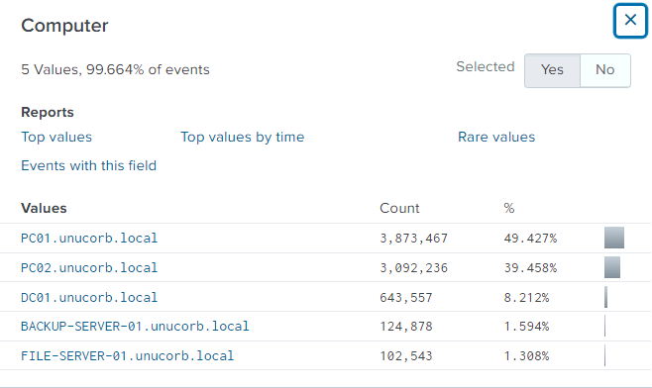Set Selected to No
The image size is (652, 388).
pyautogui.click(x=605, y=70)
